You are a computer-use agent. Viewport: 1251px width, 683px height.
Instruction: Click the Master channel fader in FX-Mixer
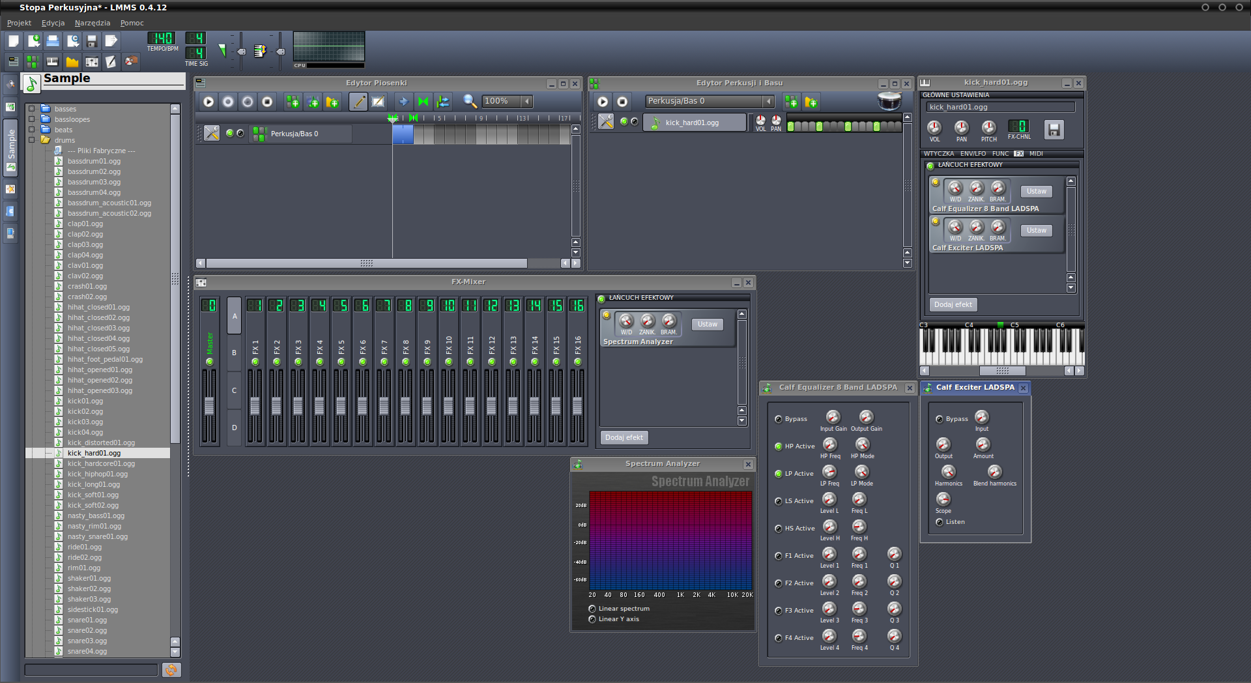209,405
